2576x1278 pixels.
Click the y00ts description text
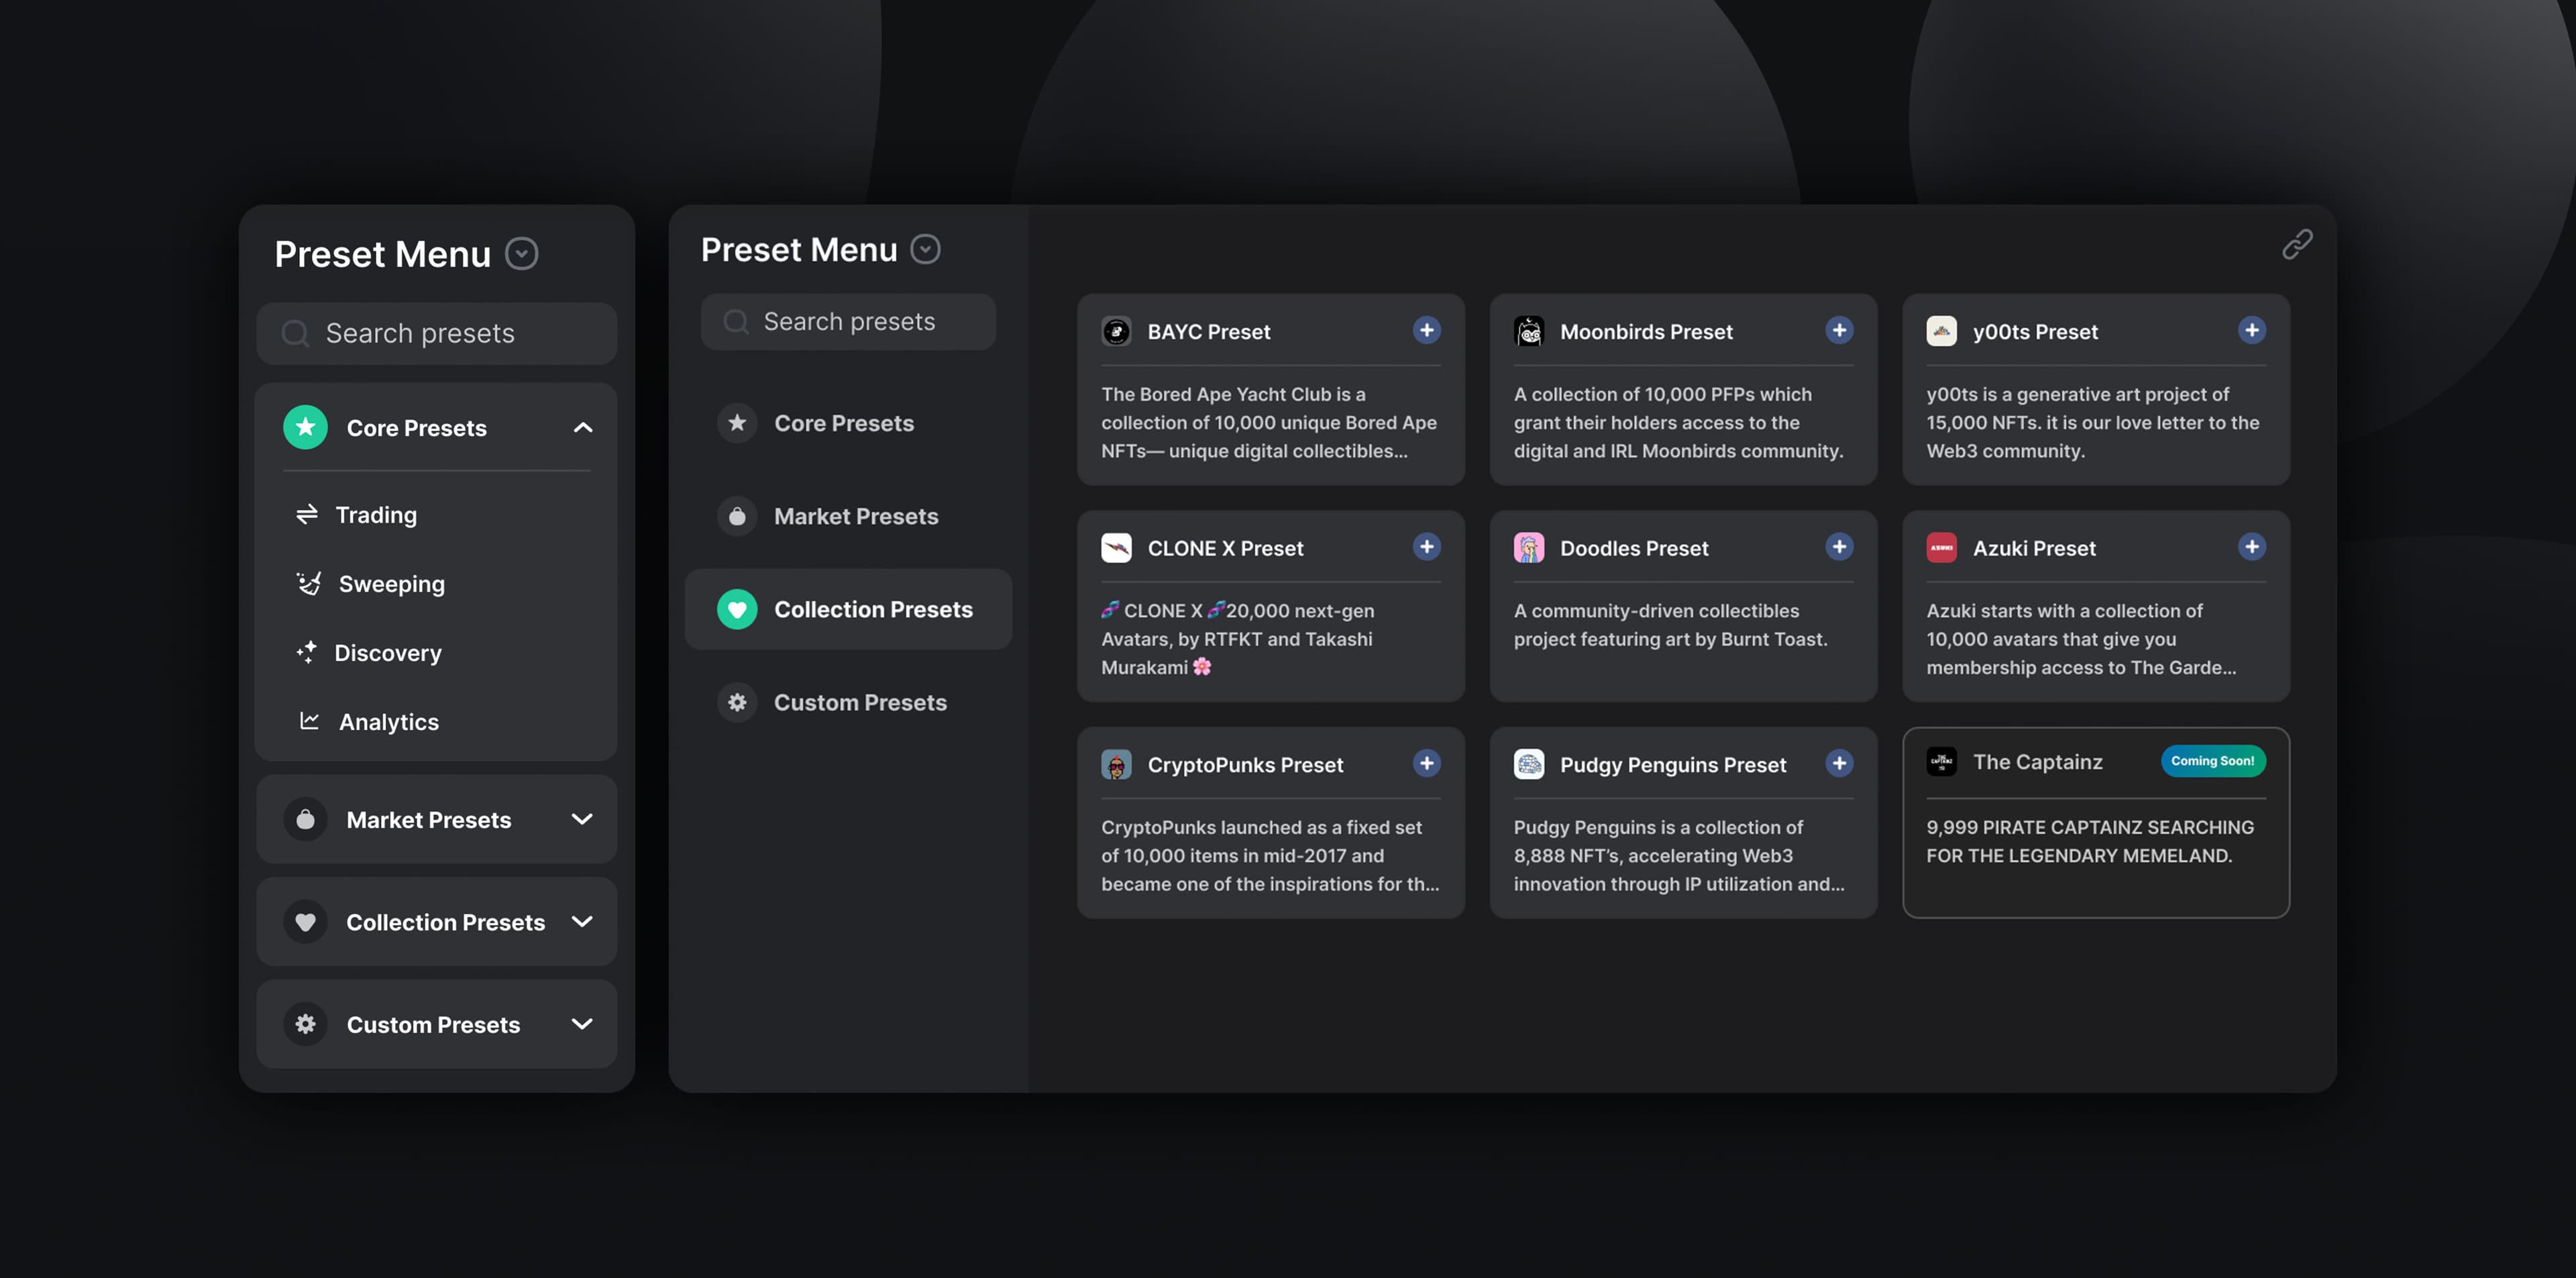coord(2093,422)
